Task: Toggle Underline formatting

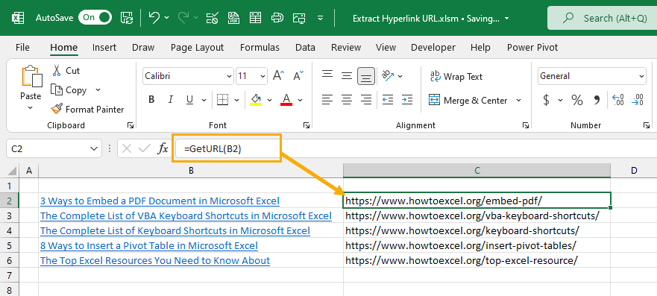Action: (x=190, y=100)
